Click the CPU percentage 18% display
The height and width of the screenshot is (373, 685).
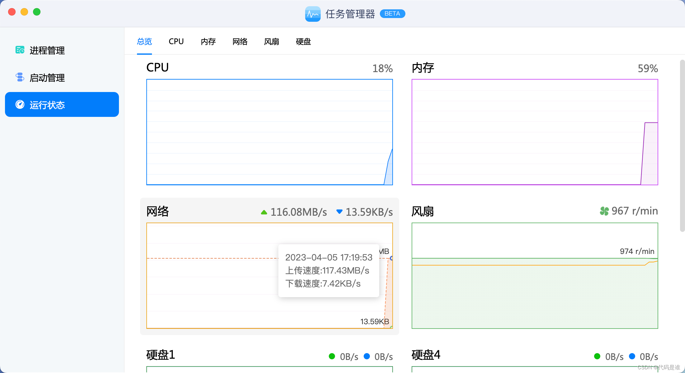click(382, 68)
